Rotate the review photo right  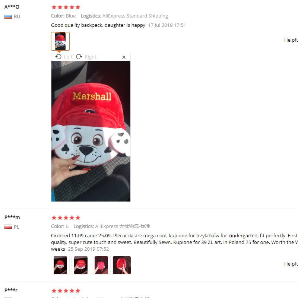(79, 57)
